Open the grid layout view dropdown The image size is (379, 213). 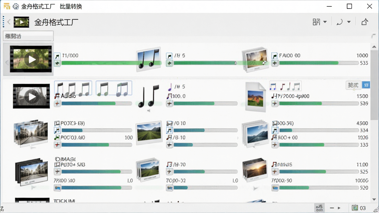click(319, 22)
